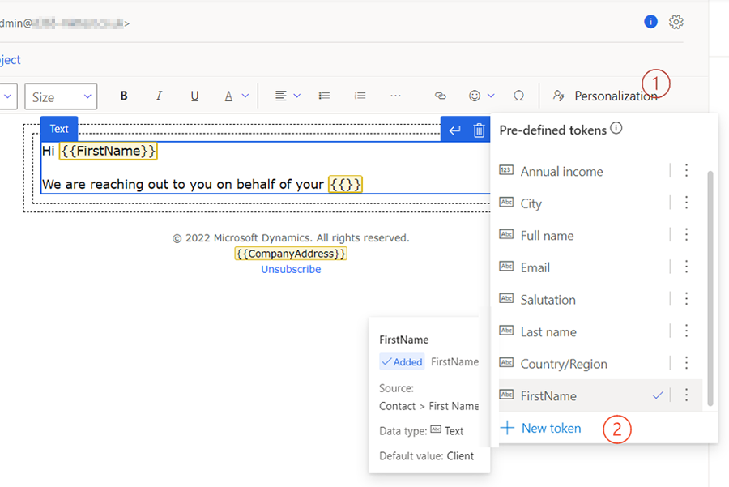Delete the Text block with trash icon
729x487 pixels.
click(479, 130)
